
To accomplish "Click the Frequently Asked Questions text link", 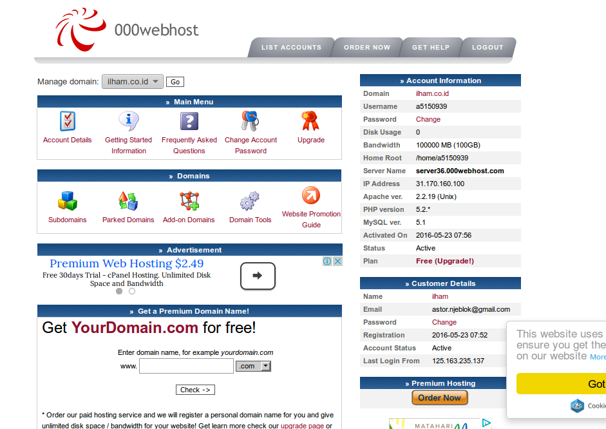I will click(x=189, y=146).
